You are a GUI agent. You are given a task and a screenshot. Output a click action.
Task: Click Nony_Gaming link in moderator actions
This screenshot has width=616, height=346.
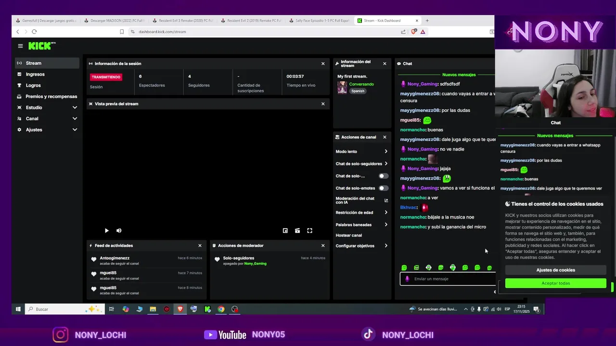pyautogui.click(x=255, y=264)
